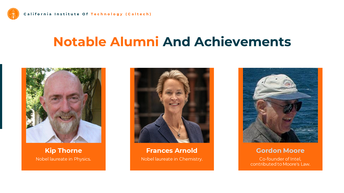This screenshot has height=193, width=344.
Task: Select the Kip Thorne photo
Action: pyautogui.click(x=64, y=105)
